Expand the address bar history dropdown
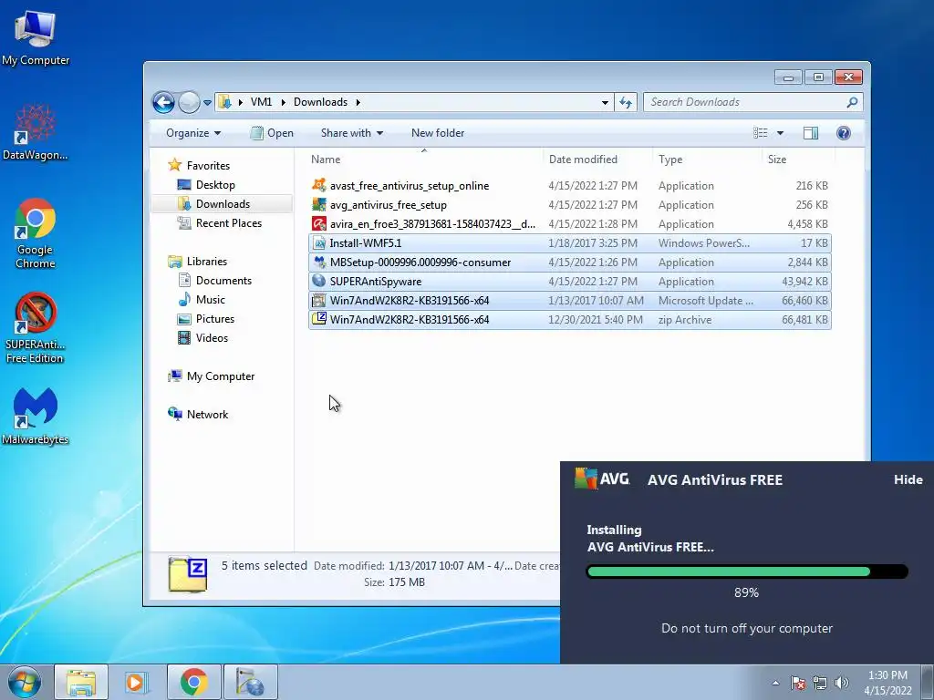The height and width of the screenshot is (700, 934). click(x=605, y=102)
